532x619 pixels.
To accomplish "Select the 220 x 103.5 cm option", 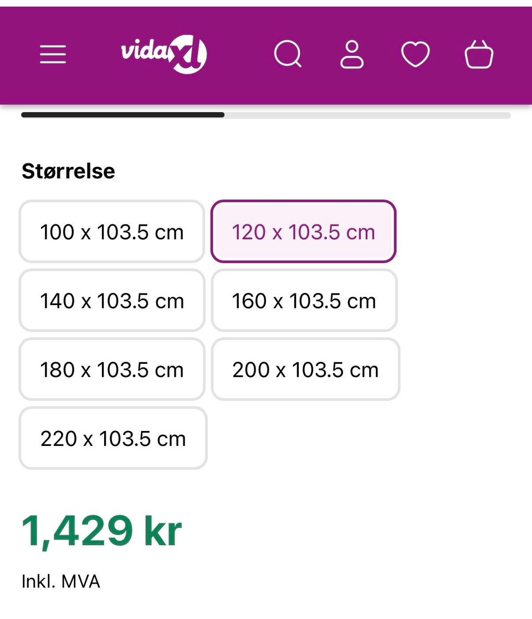I will [x=113, y=438].
